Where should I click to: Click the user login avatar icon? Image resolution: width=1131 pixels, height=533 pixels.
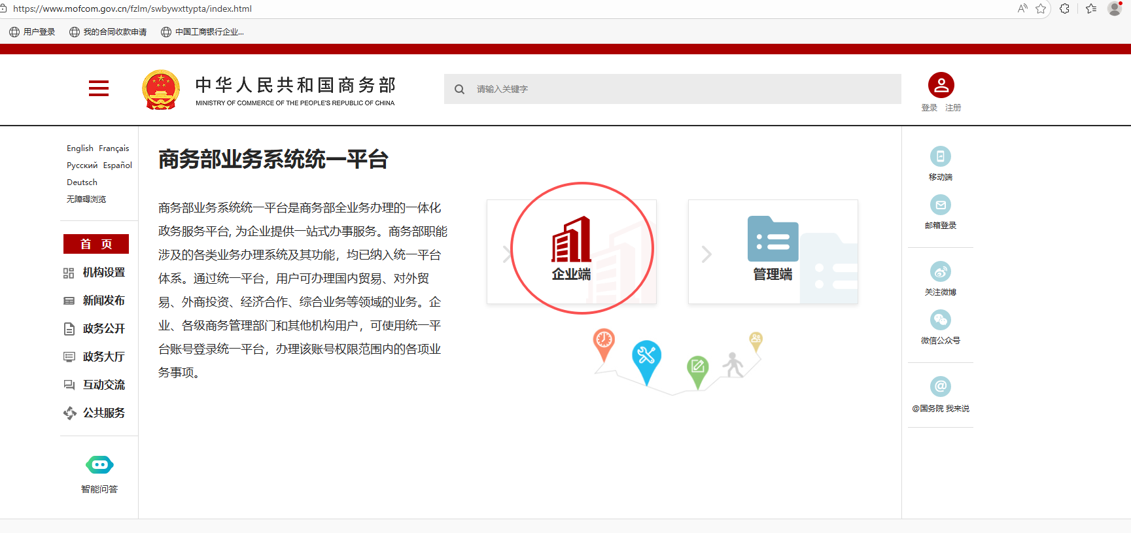[x=941, y=85]
